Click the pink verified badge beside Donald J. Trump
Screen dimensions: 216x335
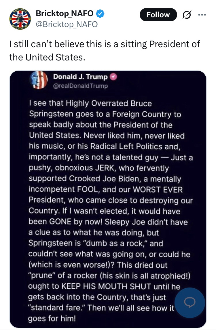(114, 77)
